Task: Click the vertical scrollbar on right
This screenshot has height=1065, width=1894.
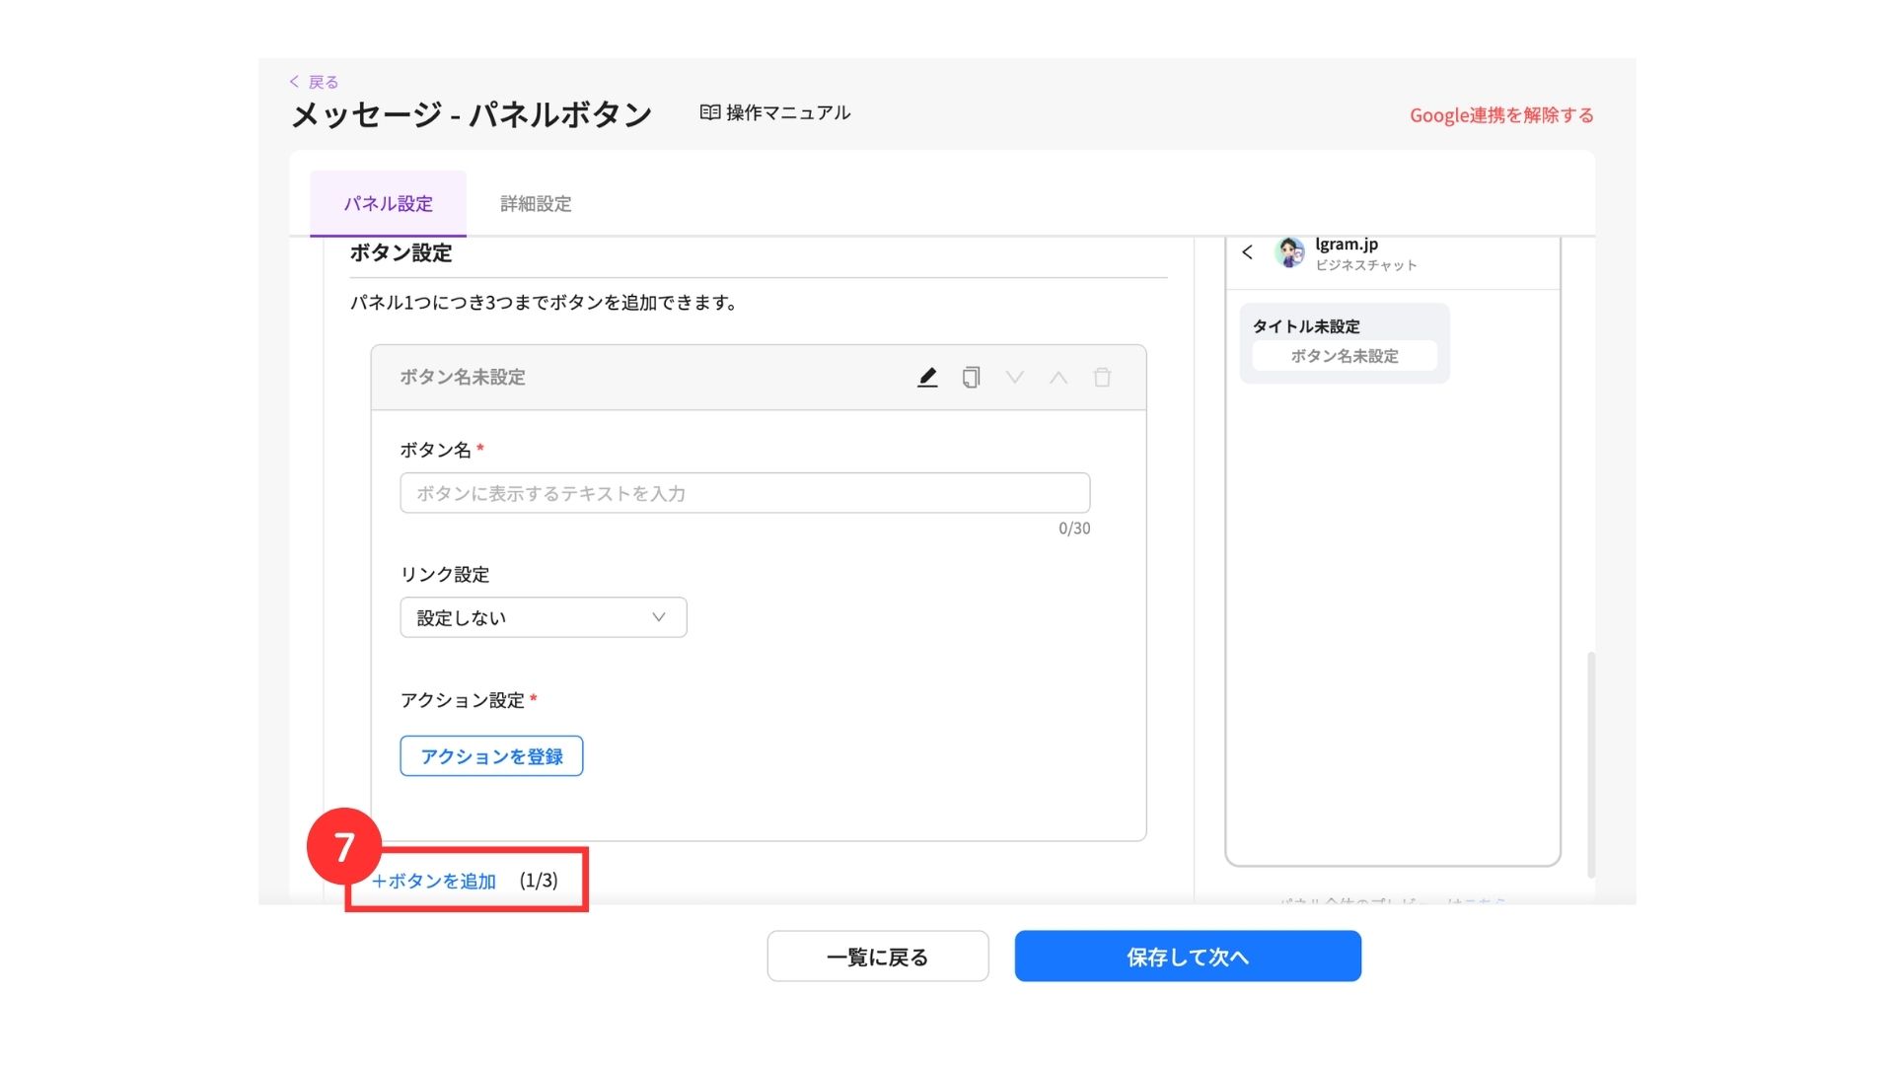Action: [x=1590, y=764]
